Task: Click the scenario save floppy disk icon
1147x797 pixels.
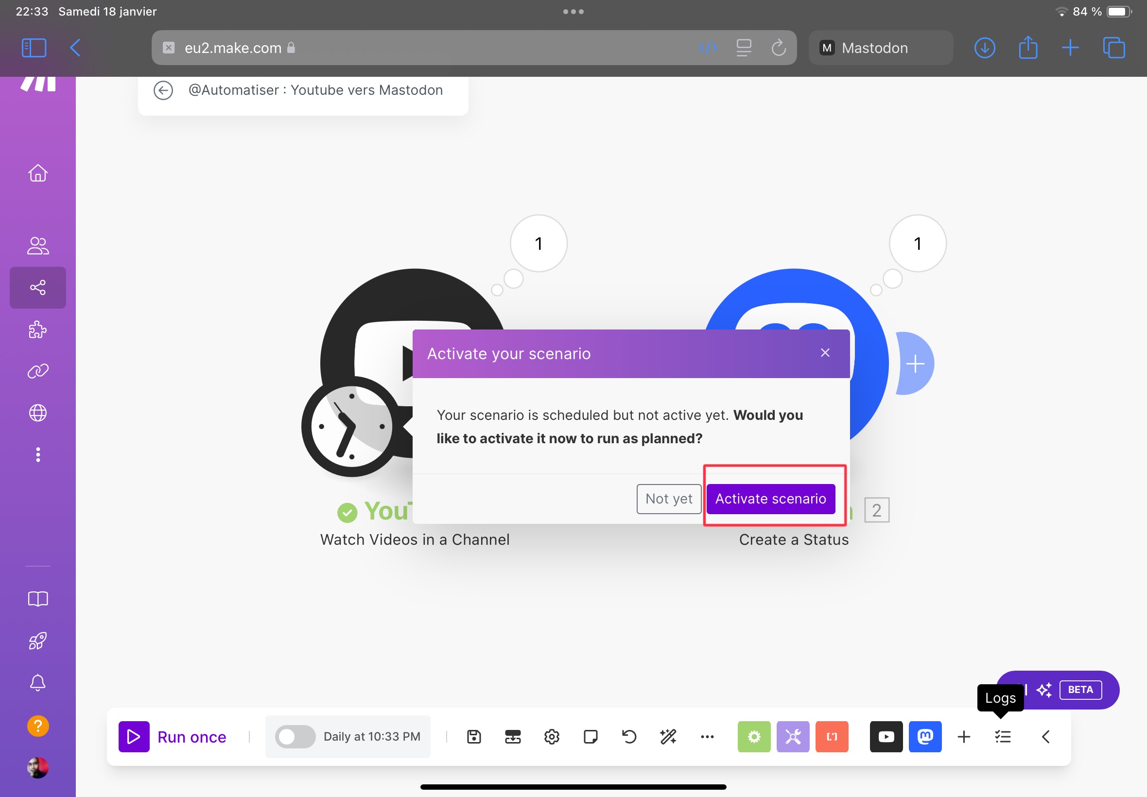Action: (x=473, y=736)
